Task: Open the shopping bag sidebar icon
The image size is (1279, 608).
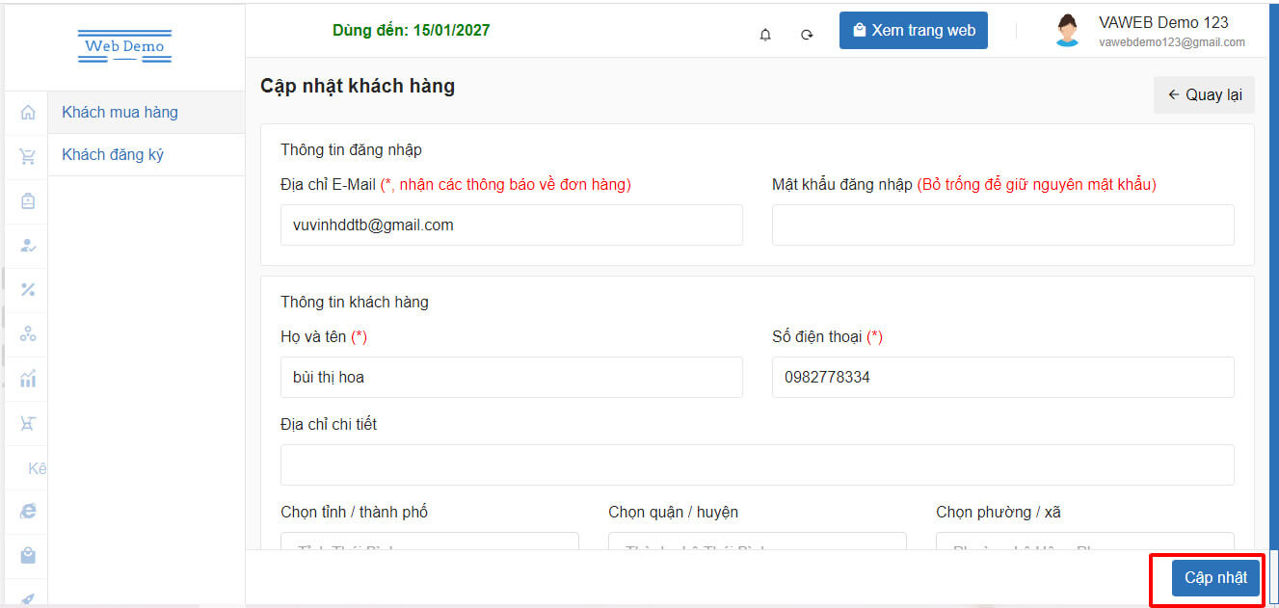Action: [28, 556]
